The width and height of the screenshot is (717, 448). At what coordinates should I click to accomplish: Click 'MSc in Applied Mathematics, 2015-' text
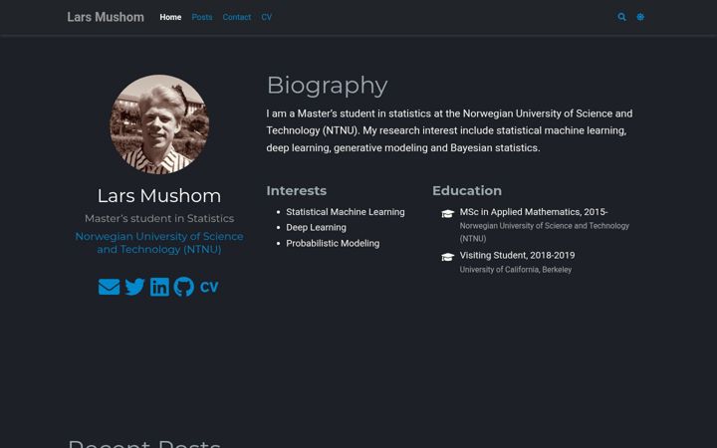pyautogui.click(x=534, y=212)
